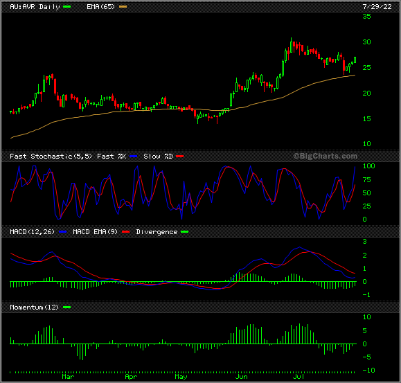
Task: Click the green Momentum(12) legend swatch
Action: pyautogui.click(x=66, y=307)
